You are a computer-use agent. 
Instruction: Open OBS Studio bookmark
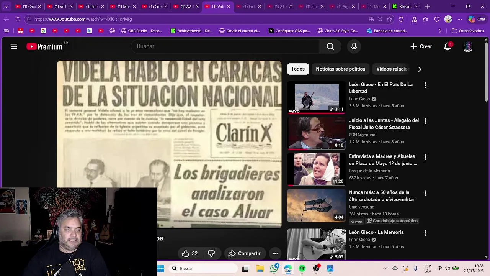141,31
